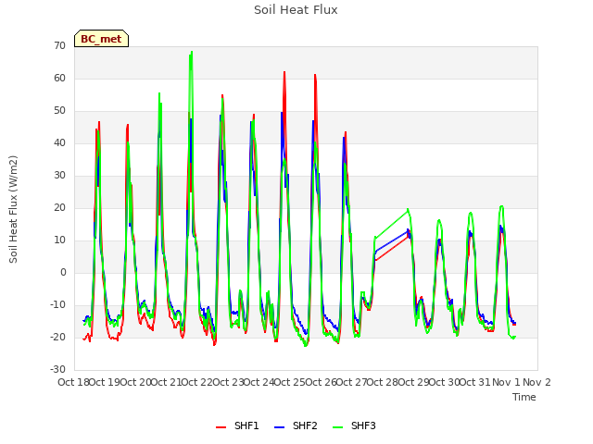Click the -20 y-axis tick label

point(57,337)
